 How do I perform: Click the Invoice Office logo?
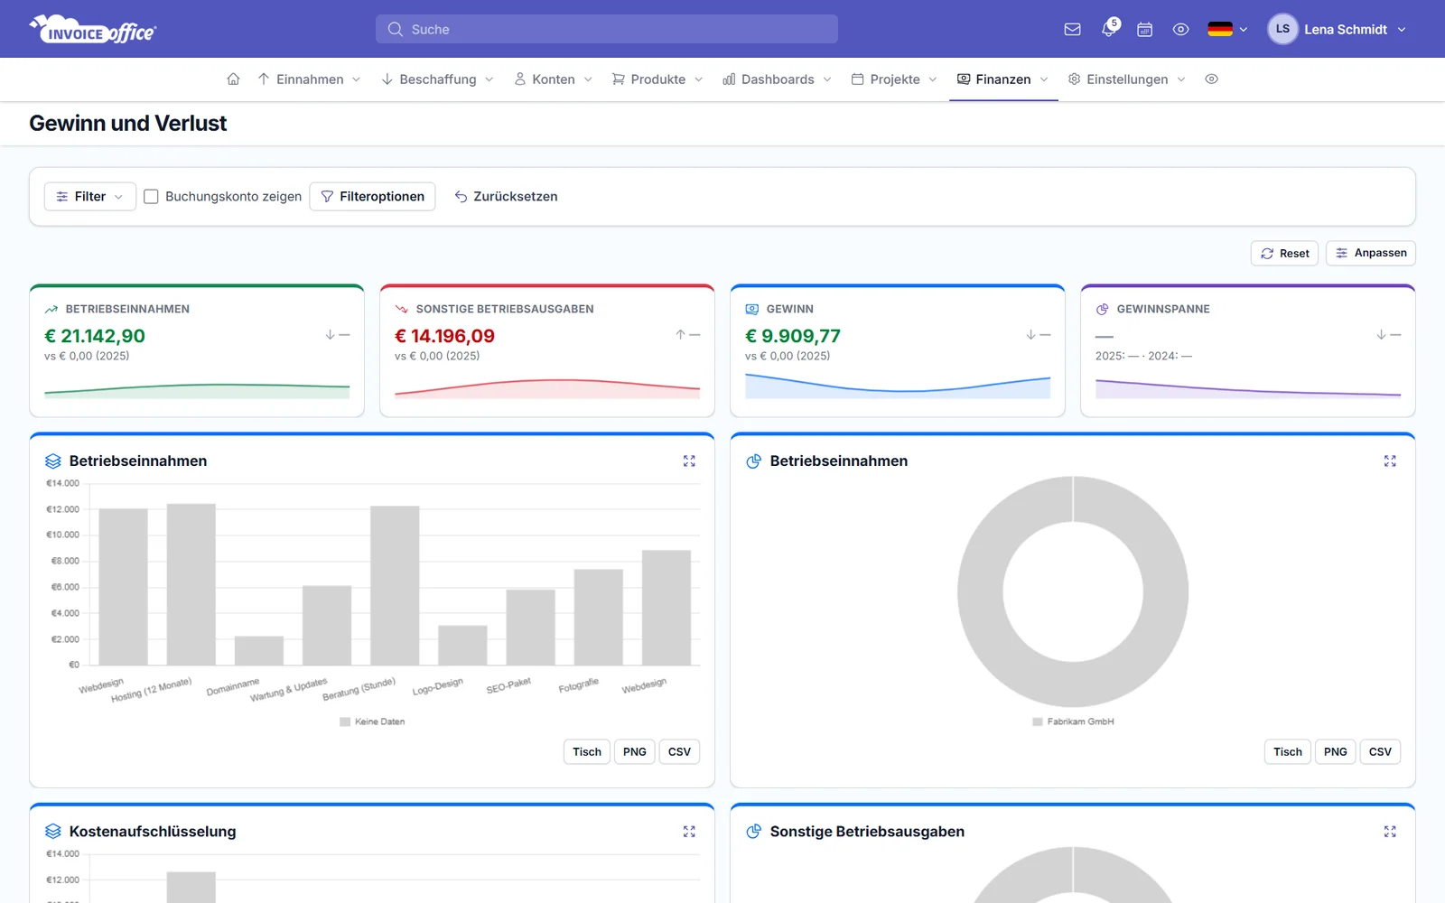coord(92,30)
